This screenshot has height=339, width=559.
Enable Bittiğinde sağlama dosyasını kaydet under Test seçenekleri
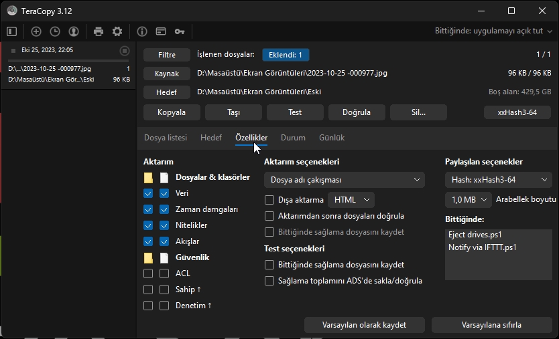pos(269,265)
